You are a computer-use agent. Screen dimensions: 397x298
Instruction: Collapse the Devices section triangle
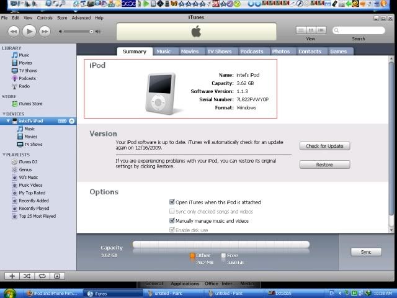coord(3,114)
